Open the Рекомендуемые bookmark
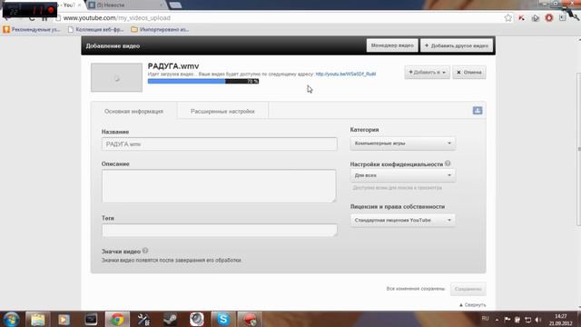 (32, 29)
